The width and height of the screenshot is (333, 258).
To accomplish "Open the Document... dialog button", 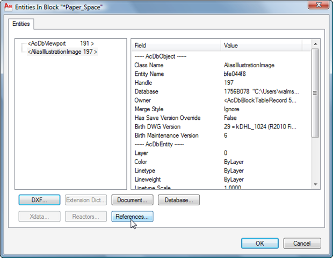I will [132, 200].
